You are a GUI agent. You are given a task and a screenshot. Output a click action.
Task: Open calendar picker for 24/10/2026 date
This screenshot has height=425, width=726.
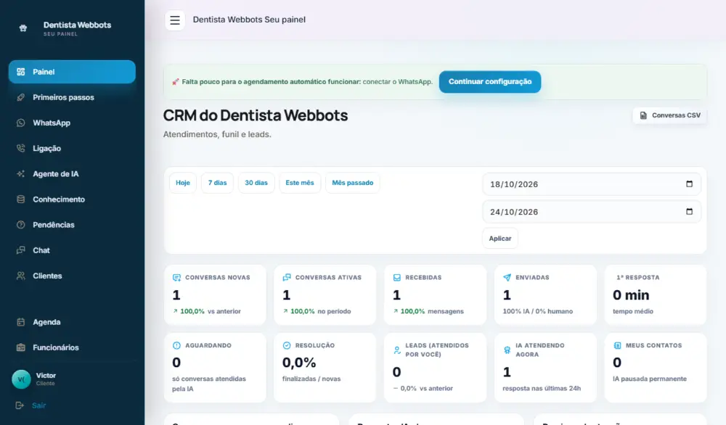[689, 211]
